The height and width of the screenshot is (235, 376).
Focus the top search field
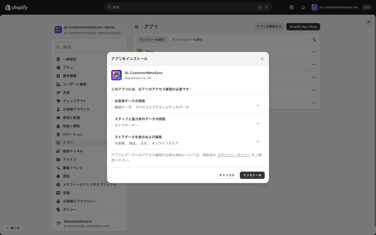tap(188, 7)
